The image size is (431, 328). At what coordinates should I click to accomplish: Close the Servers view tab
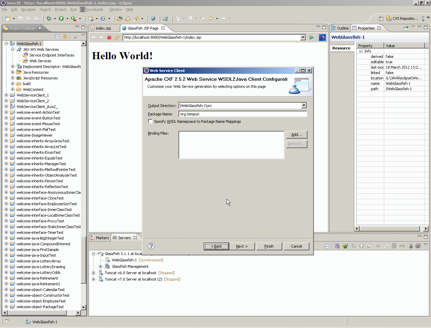135,238
